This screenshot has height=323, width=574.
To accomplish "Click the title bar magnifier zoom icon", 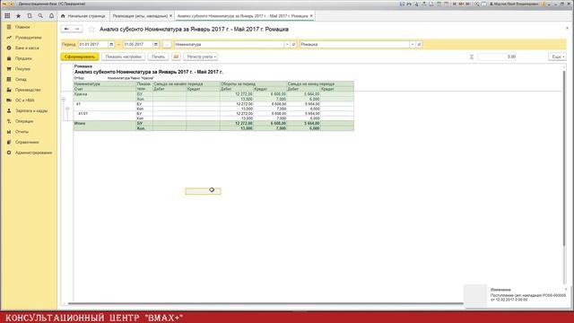I will [x=477, y=4].
